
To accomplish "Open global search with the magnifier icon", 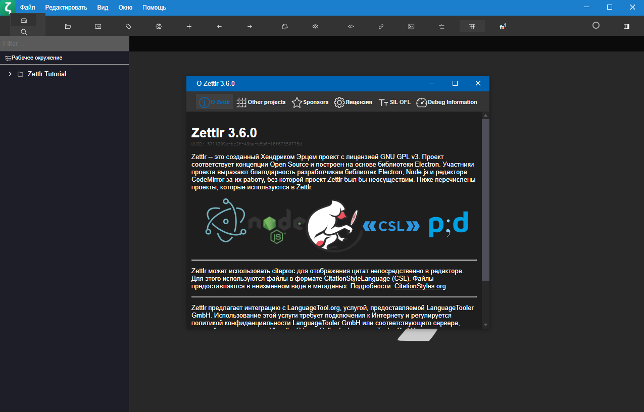I will pos(24,32).
